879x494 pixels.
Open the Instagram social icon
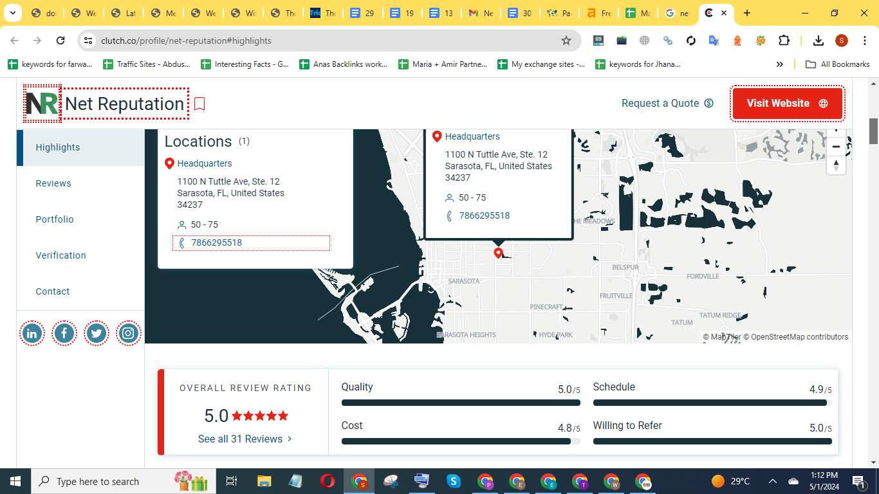[x=129, y=333]
